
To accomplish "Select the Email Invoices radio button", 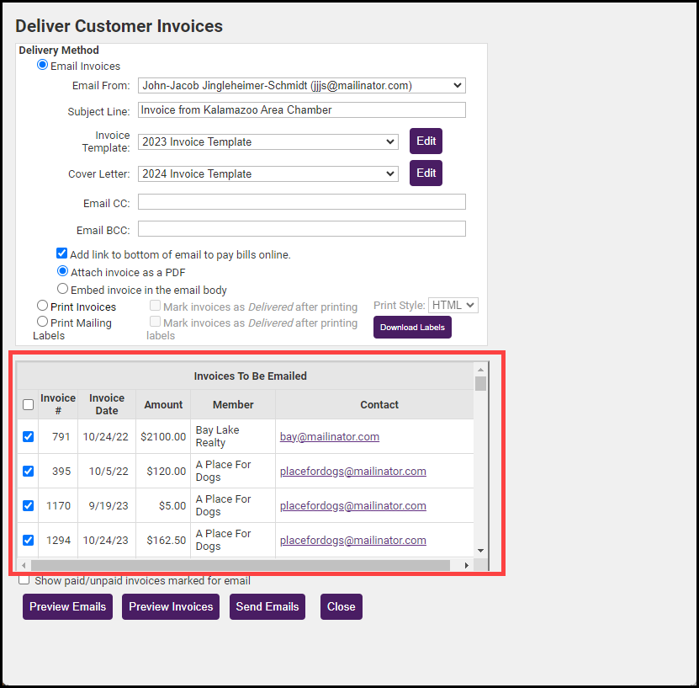I will point(43,66).
